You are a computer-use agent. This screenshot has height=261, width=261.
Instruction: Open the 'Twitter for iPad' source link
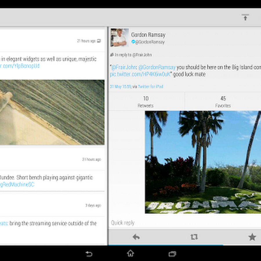(x=151, y=86)
